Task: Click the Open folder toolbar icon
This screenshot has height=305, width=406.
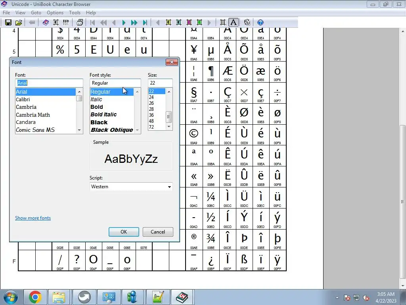Action: coord(19,22)
